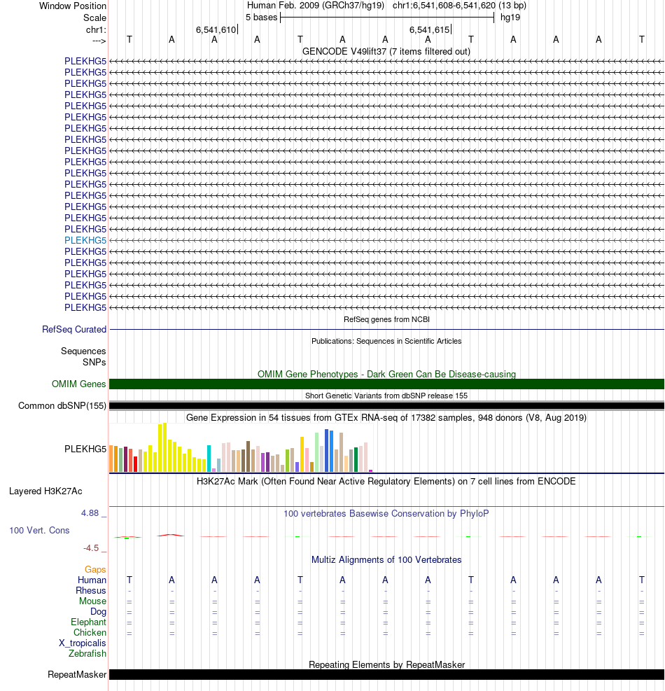Click 'Human Feb. 2009 (GRCh37/hg19)' header text

point(316,6)
